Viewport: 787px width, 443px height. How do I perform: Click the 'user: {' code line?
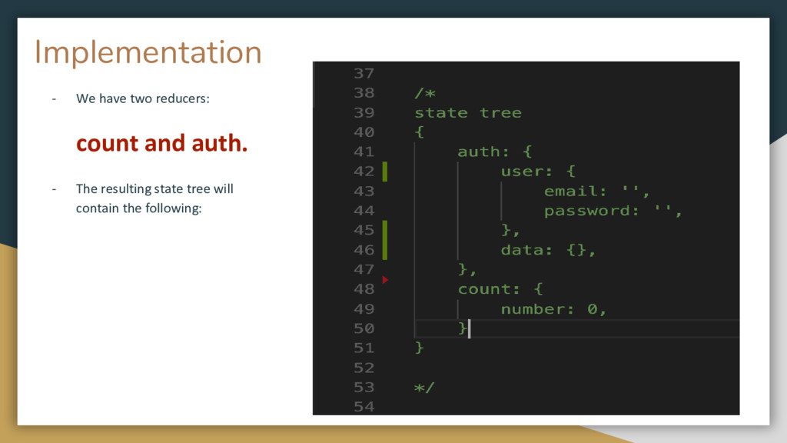[538, 172]
